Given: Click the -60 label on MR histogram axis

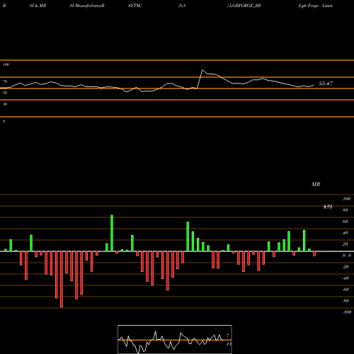Looking at the screenshot, I should pos(346,290).
